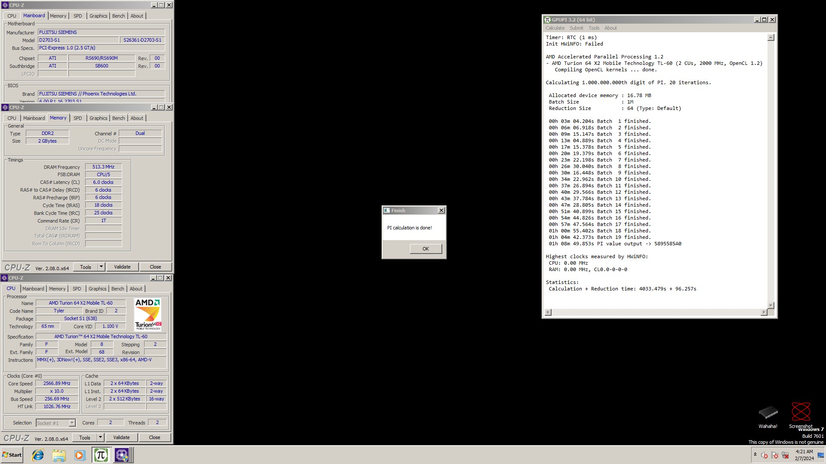Select About tab in bottom CPU-Z window
The image size is (826, 464).
click(x=136, y=289)
